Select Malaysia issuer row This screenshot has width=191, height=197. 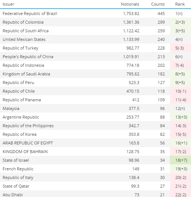95,108
